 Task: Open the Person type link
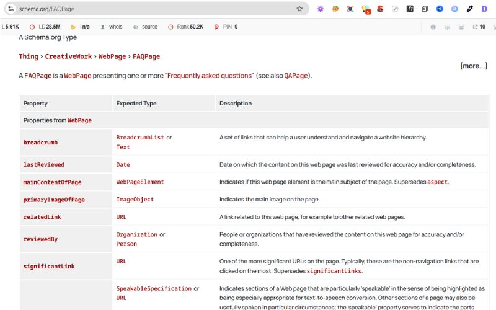click(x=126, y=244)
